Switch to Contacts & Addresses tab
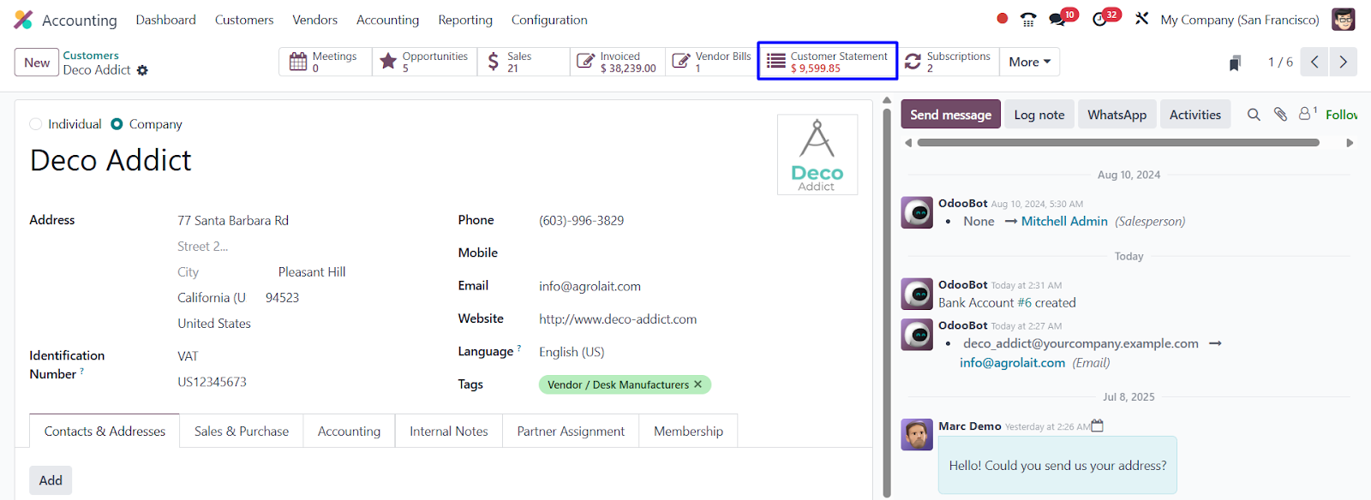Viewport: 1371px width, 500px height. (105, 431)
